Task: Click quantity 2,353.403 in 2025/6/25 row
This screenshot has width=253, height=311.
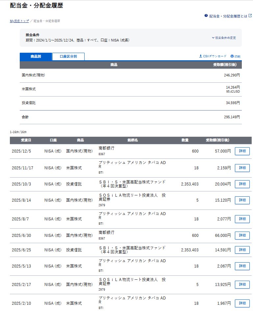Action: [190, 250]
